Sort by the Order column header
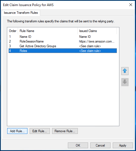This screenshot has width=136, height=151. pyautogui.click(x=12, y=31)
